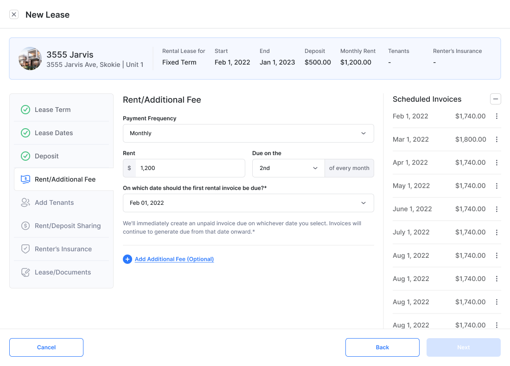The height and width of the screenshot is (366, 510).
Task: Expand the Due on the 2nd dropdown
Action: pyautogui.click(x=288, y=168)
